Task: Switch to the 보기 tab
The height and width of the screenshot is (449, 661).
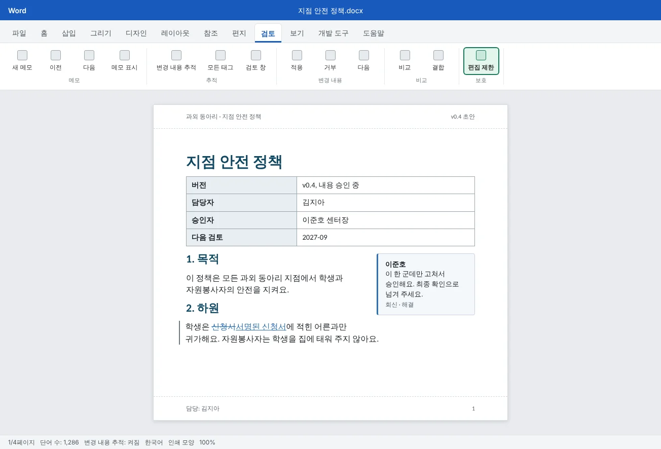Action: click(297, 33)
